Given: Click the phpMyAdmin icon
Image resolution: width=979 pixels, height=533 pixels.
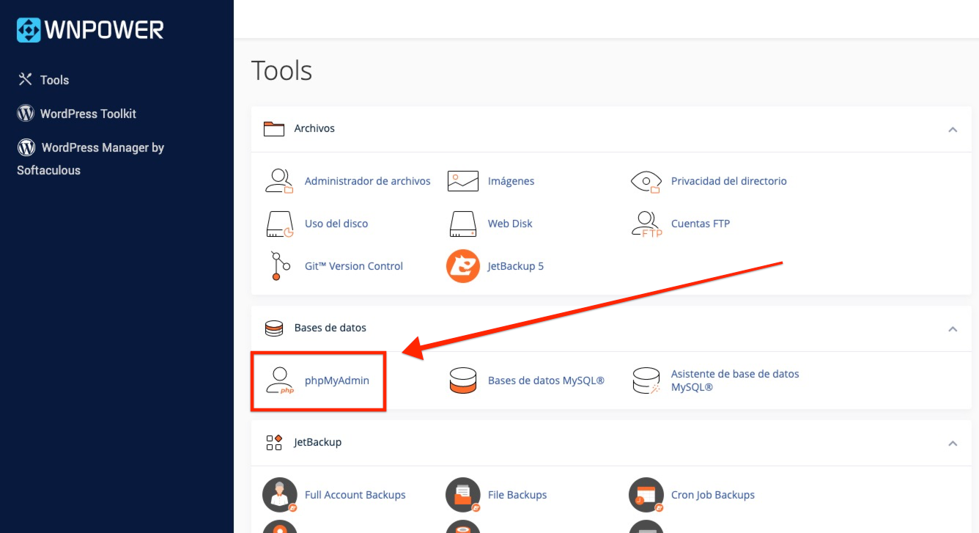Looking at the screenshot, I should pyautogui.click(x=279, y=381).
